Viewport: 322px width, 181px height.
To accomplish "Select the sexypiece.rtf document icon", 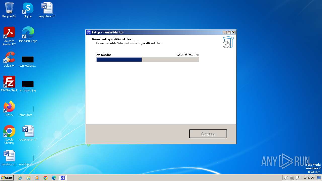I will pos(47,10).
